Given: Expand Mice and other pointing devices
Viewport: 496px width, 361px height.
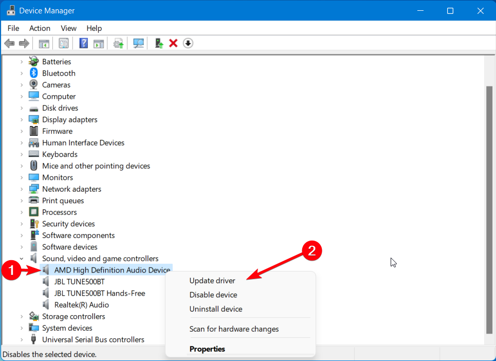Looking at the screenshot, I should click(22, 166).
